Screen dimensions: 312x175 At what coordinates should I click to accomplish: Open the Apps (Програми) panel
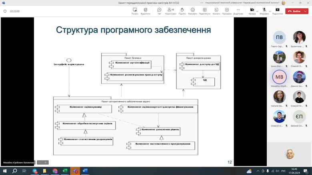pyautogui.click(x=227, y=11)
